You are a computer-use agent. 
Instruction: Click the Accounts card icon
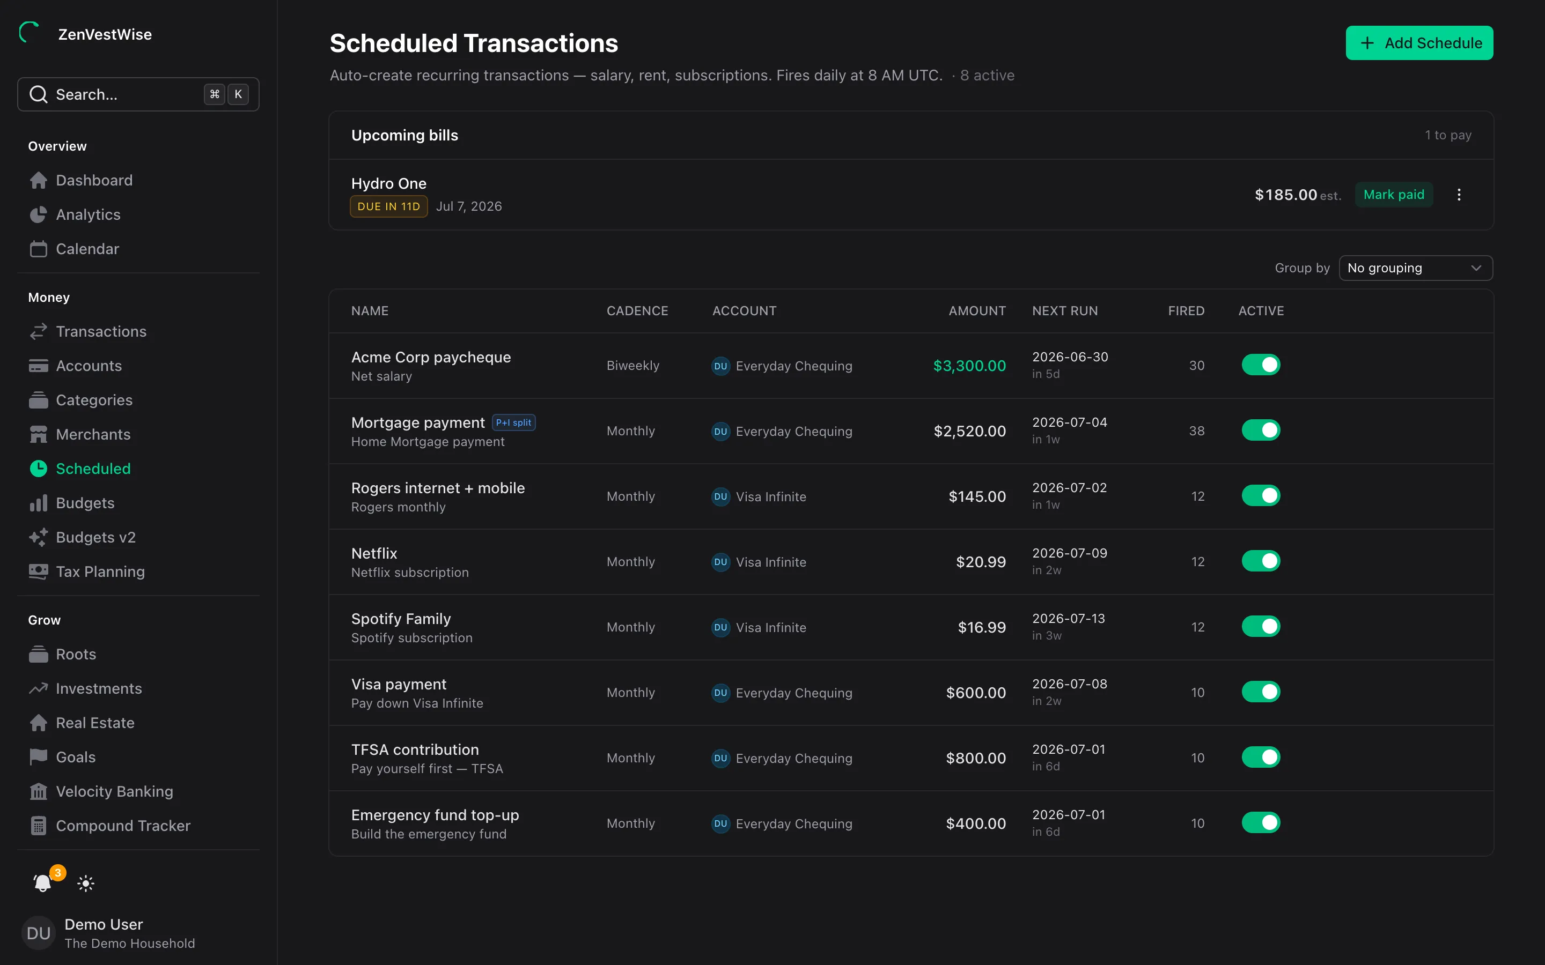click(38, 366)
